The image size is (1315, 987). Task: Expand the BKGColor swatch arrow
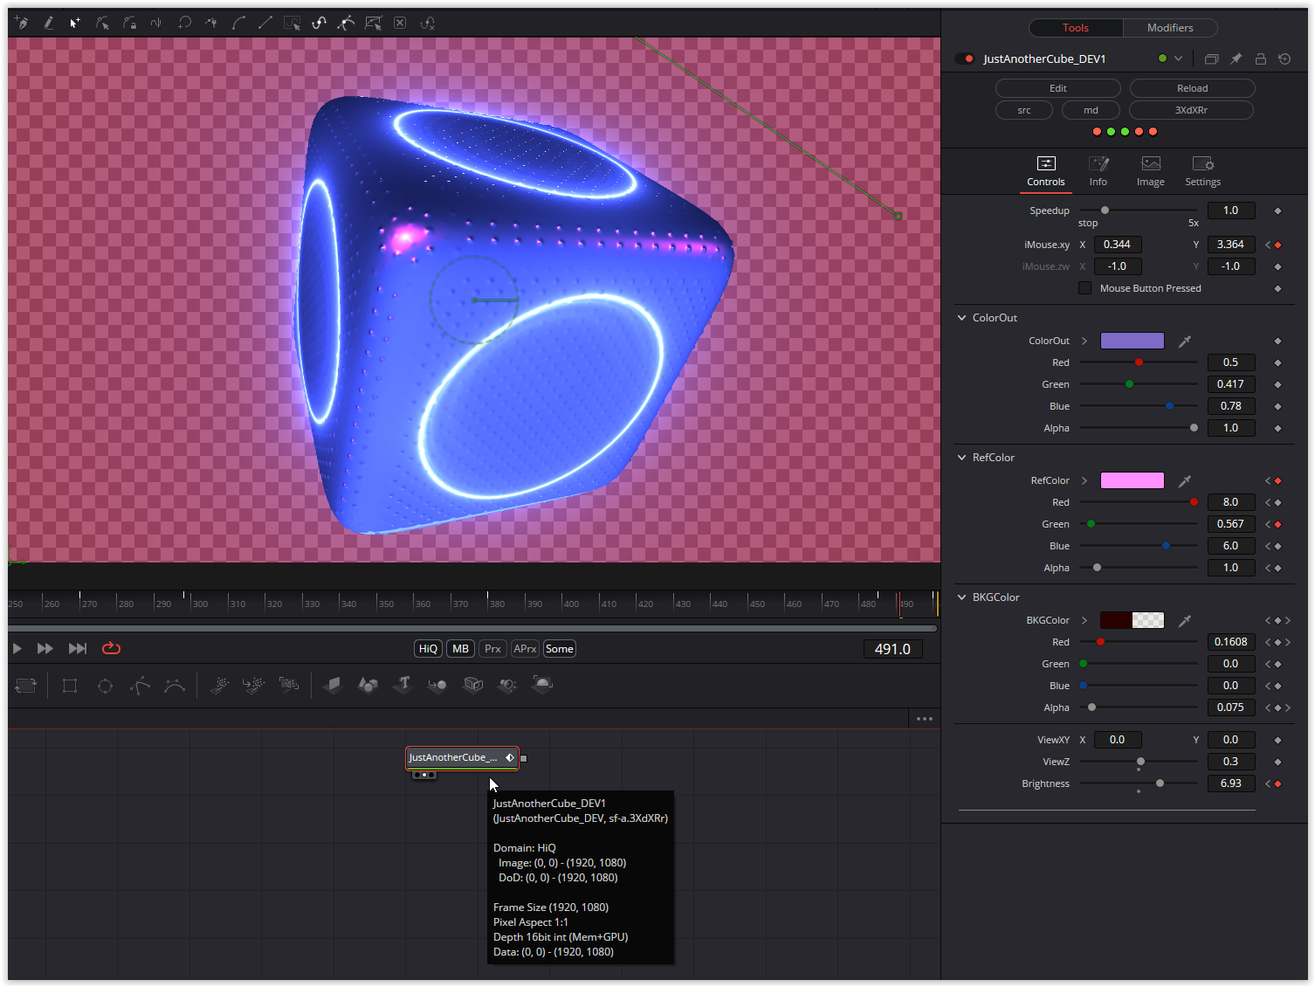click(x=1084, y=621)
